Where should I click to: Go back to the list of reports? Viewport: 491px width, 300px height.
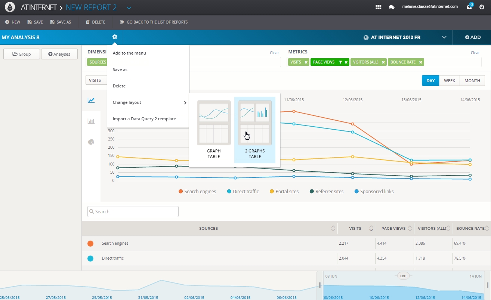click(154, 22)
